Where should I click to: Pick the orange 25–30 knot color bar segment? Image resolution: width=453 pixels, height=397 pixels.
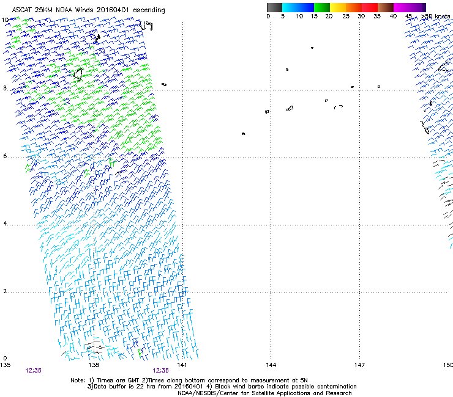pyautogui.click(x=354, y=7)
